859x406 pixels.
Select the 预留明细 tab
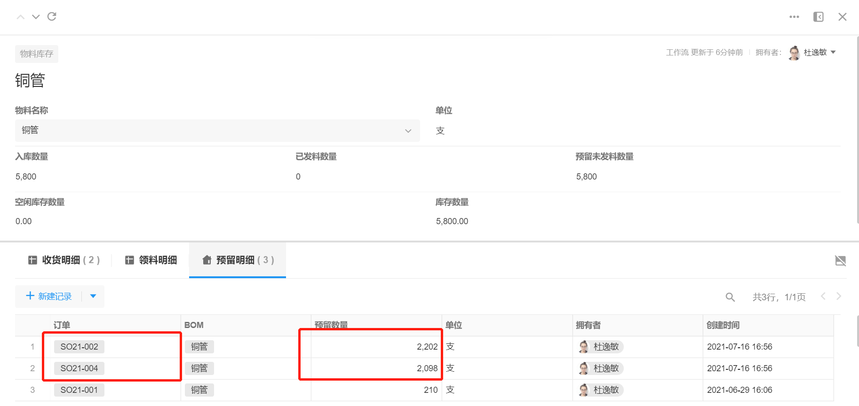pyautogui.click(x=238, y=260)
